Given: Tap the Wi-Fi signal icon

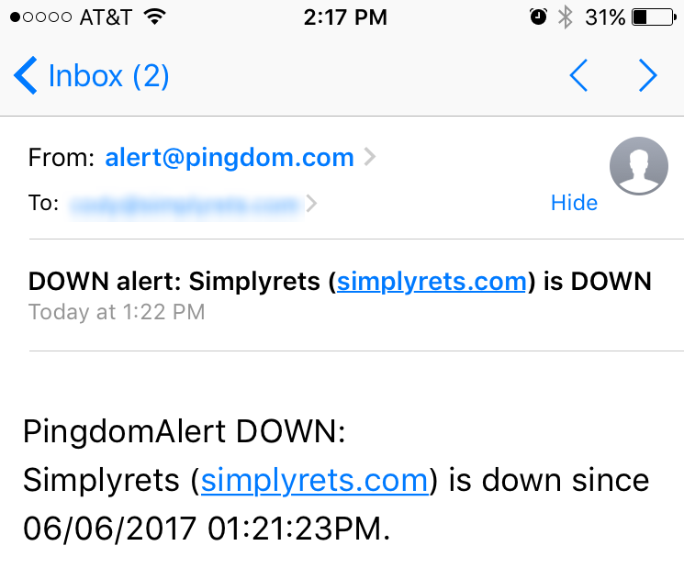Looking at the screenshot, I should click(154, 17).
